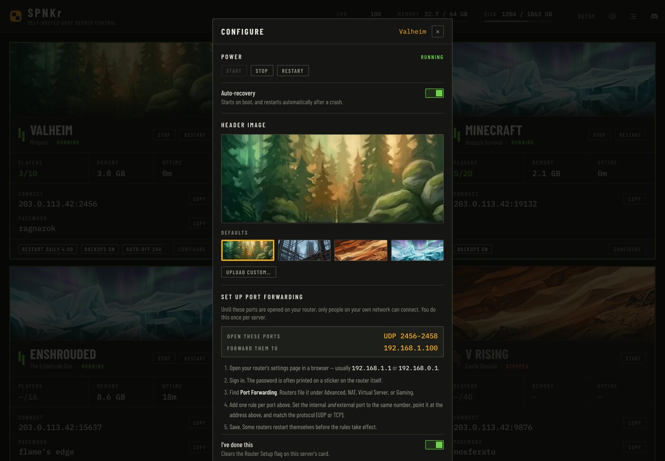Viewport: 665px width, 461px height.
Task: Copy the Enshrouded password flame's edge
Action: 199,447
